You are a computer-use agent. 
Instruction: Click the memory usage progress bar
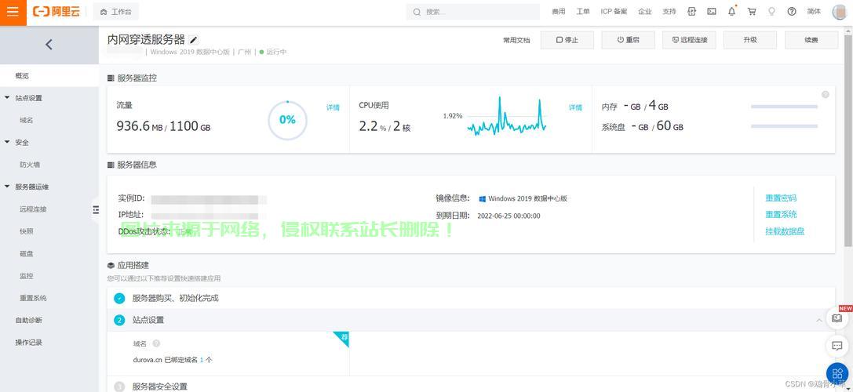pyautogui.click(x=784, y=107)
